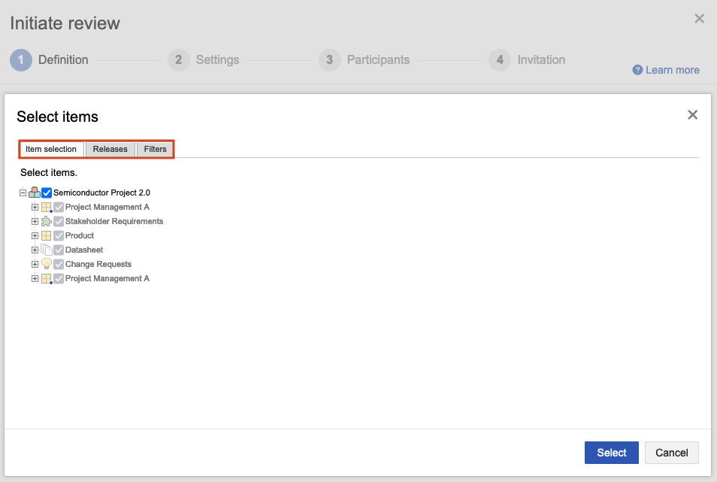717x482 pixels.
Task: Open the Filters tab
Action: coord(156,149)
